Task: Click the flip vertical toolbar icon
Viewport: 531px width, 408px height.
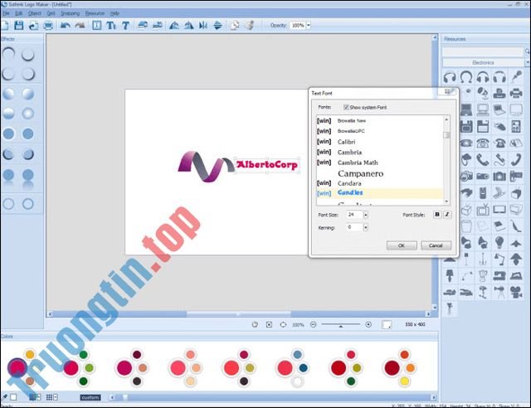Action: [x=217, y=26]
